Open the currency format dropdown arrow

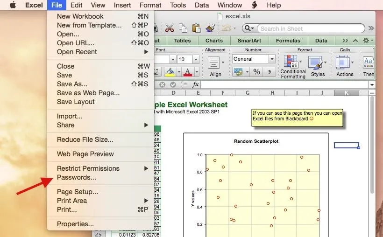tap(247, 72)
